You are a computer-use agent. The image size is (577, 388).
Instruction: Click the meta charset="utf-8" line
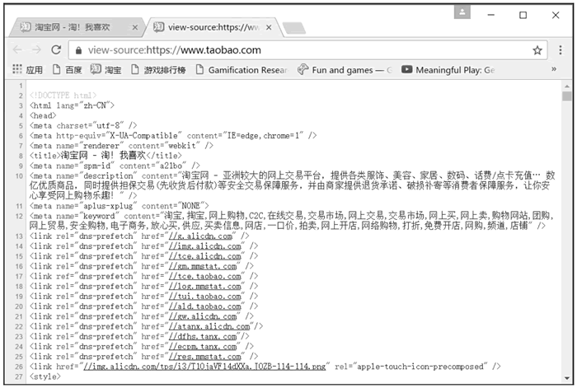pyautogui.click(x=83, y=126)
